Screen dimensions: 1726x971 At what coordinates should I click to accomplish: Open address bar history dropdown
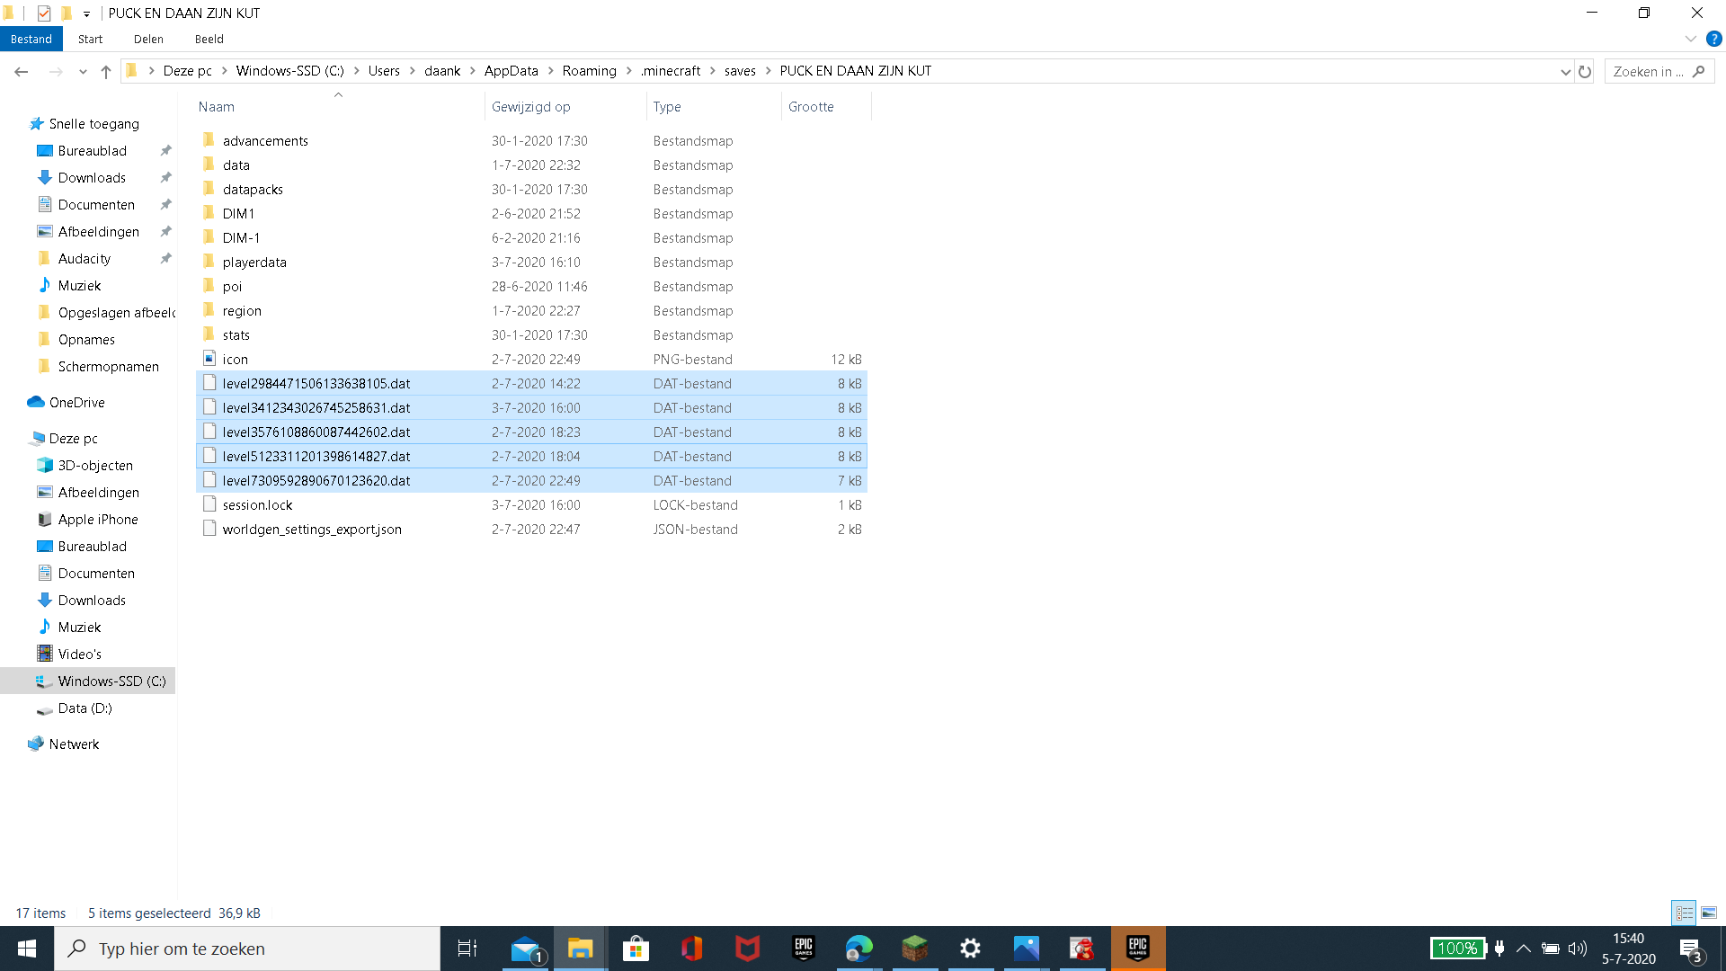[1565, 72]
